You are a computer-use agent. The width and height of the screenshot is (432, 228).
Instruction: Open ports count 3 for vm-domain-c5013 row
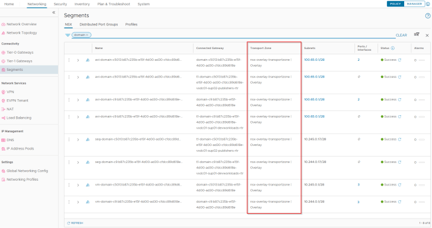[359, 185]
